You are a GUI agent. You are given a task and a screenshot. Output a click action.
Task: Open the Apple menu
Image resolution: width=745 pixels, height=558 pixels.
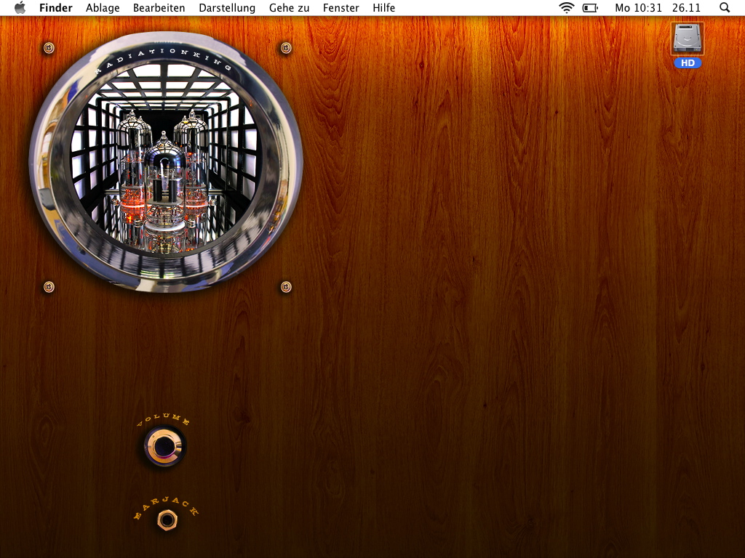(x=20, y=7)
